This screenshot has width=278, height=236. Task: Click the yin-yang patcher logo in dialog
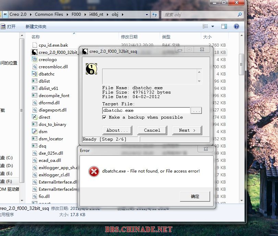coord(91,69)
